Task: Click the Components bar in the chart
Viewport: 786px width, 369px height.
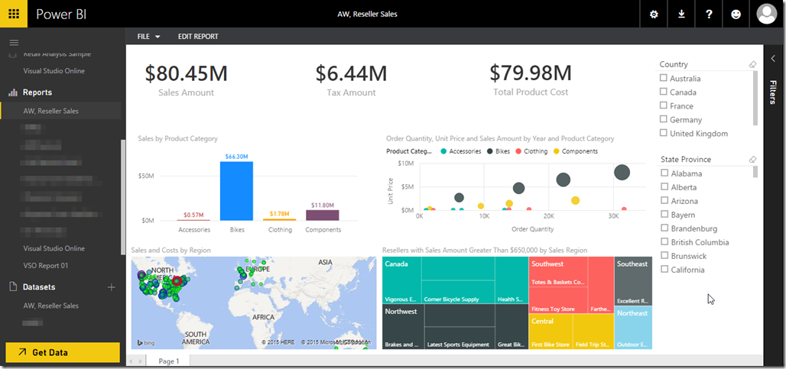Action: (323, 215)
